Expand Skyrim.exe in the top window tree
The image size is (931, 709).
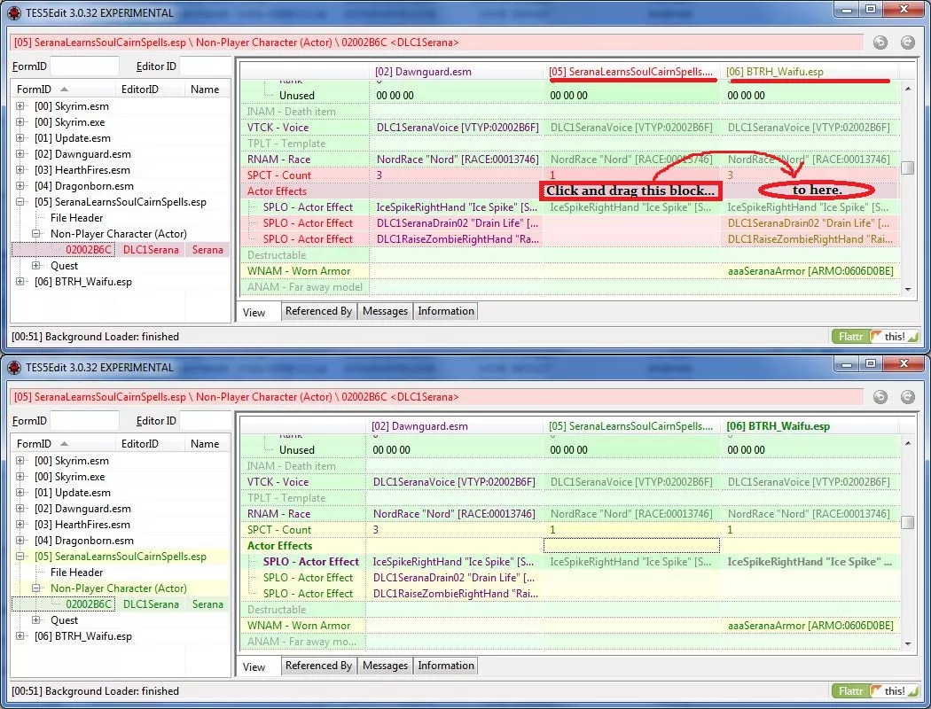tap(20, 122)
